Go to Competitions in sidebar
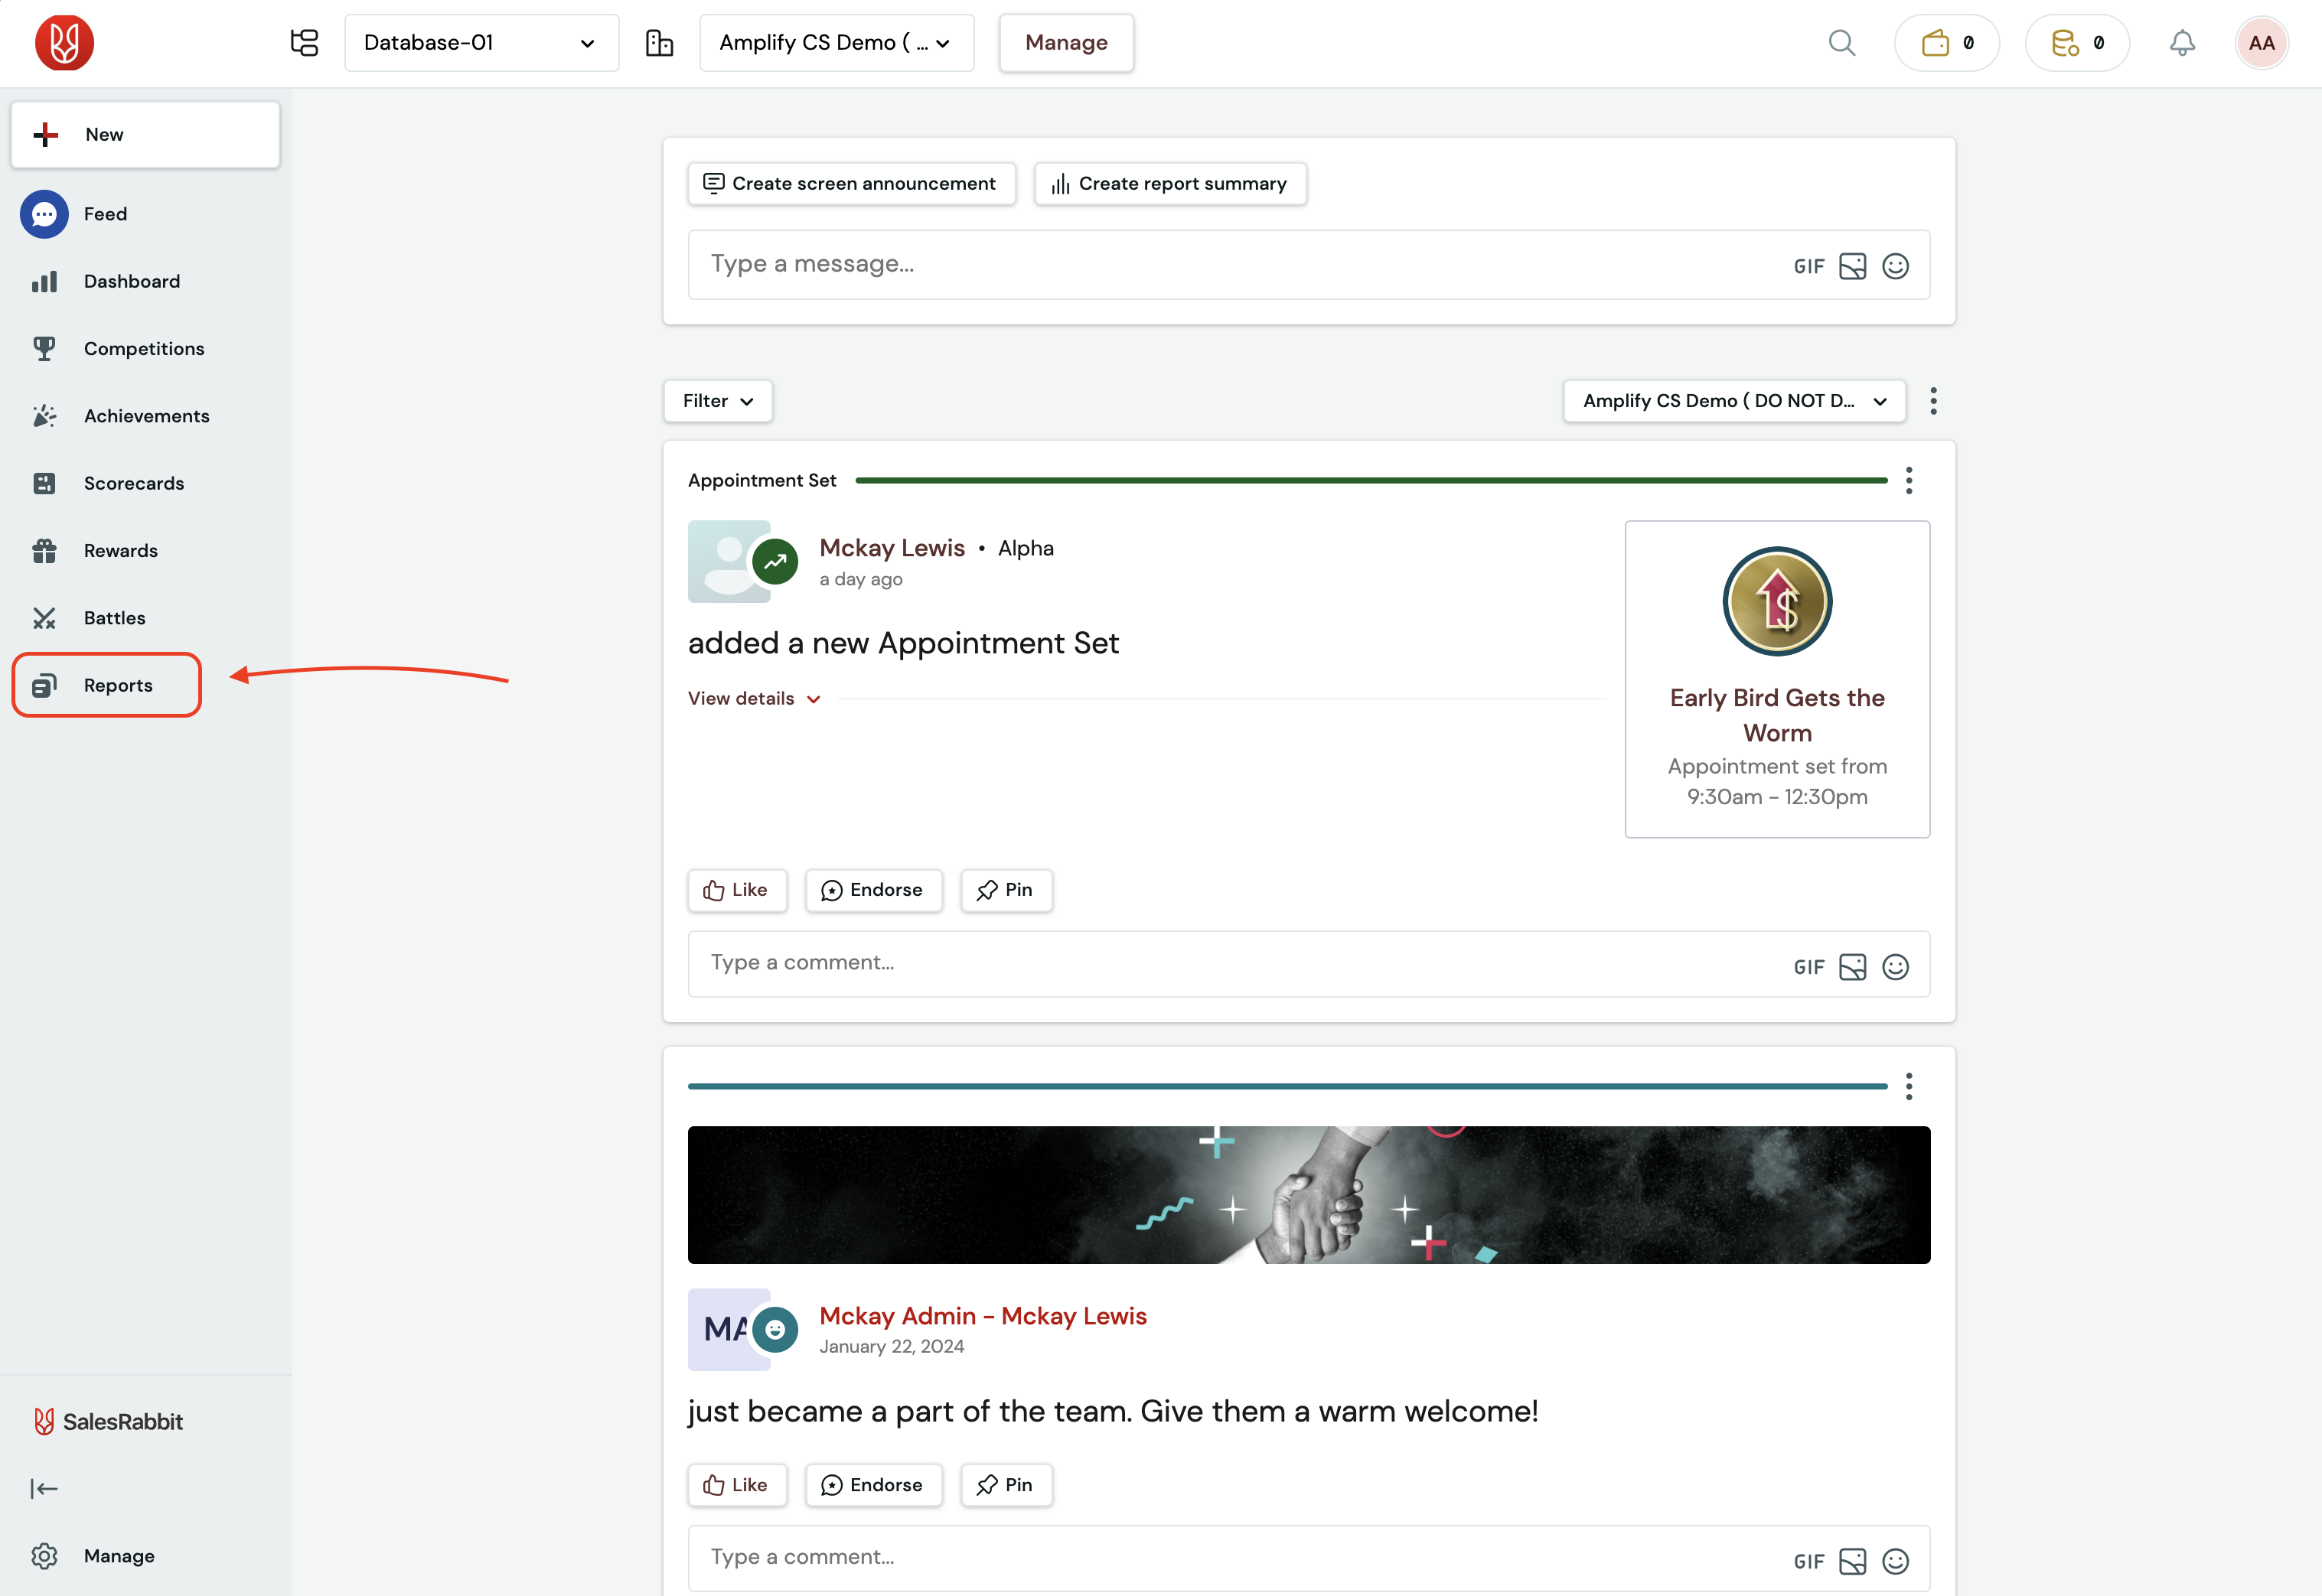The image size is (2322, 1596). tap(143, 349)
